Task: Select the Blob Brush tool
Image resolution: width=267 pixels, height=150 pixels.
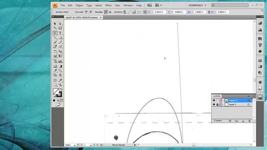Action: point(55,46)
